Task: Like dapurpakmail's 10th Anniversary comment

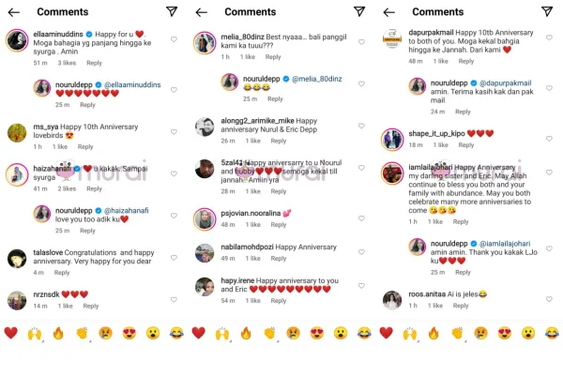Action: 549,37
